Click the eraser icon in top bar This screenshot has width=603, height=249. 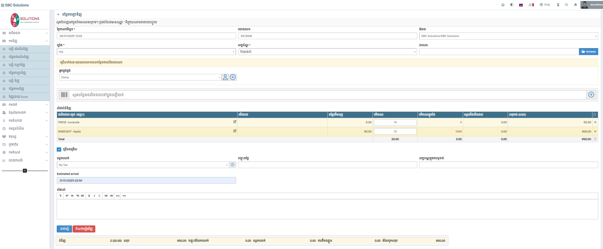[x=575, y=5]
